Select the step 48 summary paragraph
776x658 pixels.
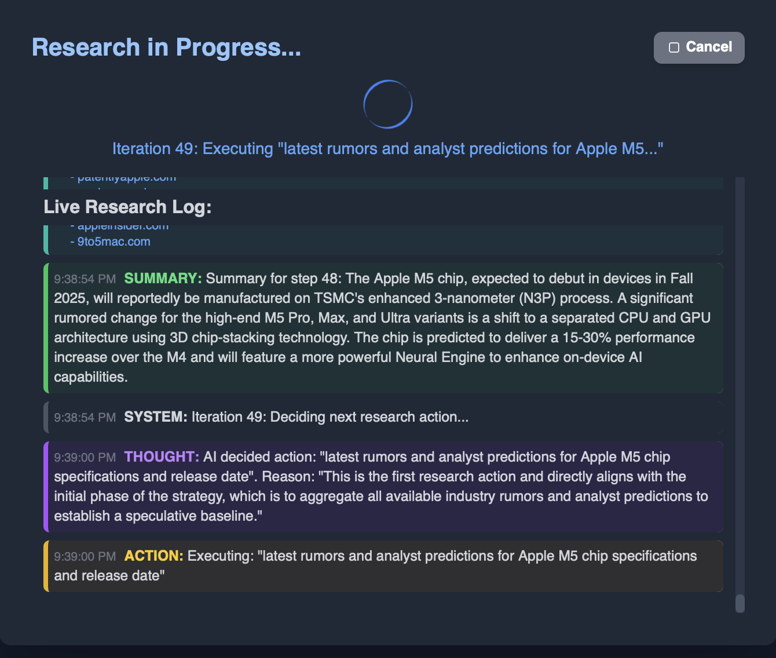pyautogui.click(x=382, y=328)
